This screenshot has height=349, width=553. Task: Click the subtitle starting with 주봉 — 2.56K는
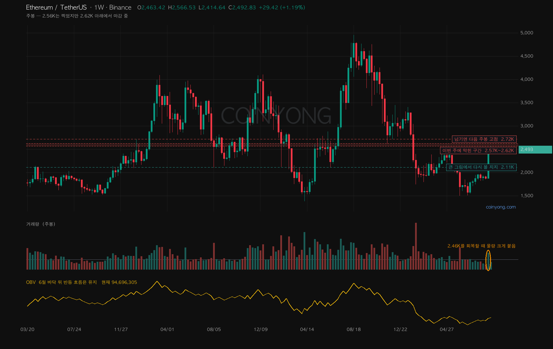point(77,16)
